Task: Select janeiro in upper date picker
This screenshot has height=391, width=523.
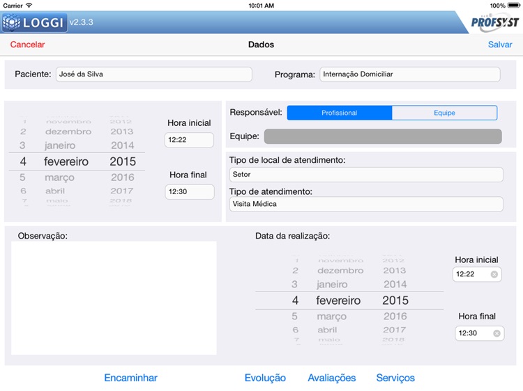Action: click(x=60, y=145)
